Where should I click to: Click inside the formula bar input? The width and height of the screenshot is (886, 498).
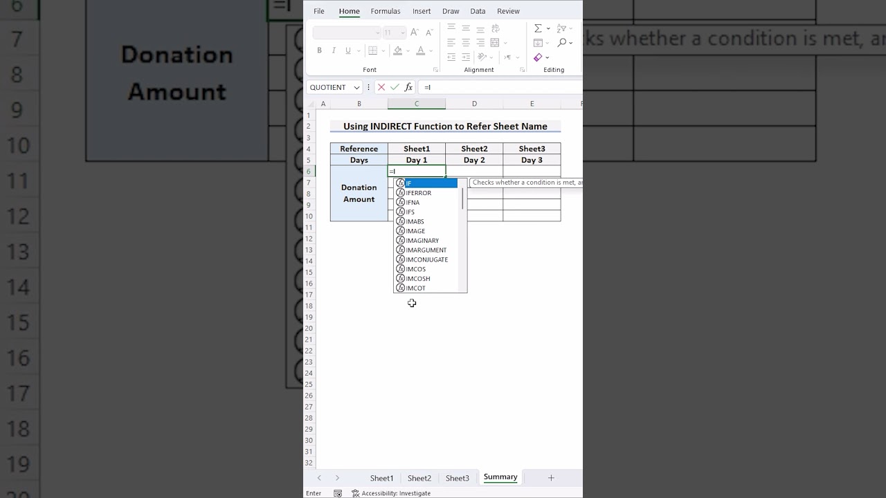(498, 87)
